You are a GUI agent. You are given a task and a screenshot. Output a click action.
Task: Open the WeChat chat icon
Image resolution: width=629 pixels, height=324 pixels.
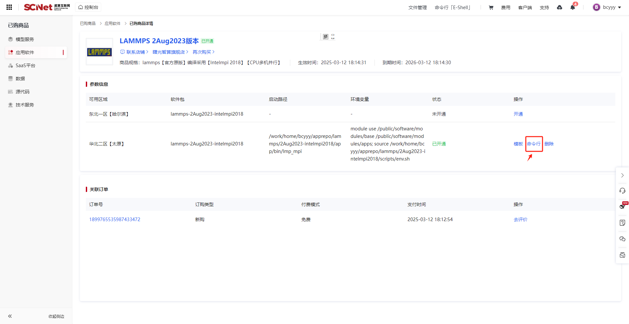pos(622,239)
